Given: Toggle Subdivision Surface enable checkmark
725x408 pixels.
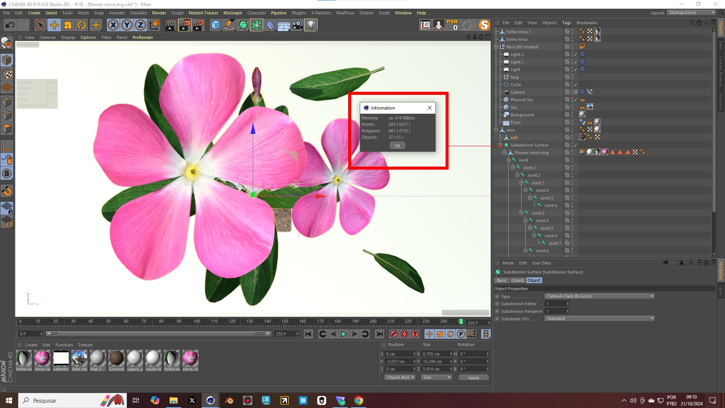Looking at the screenshot, I should pos(576,145).
